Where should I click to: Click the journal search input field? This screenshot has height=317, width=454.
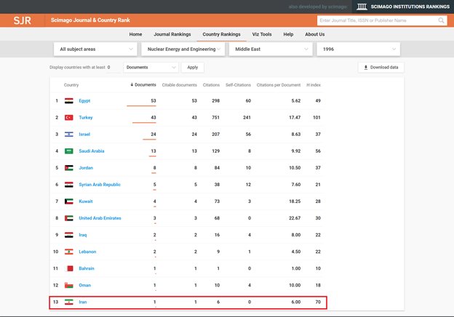pos(378,20)
